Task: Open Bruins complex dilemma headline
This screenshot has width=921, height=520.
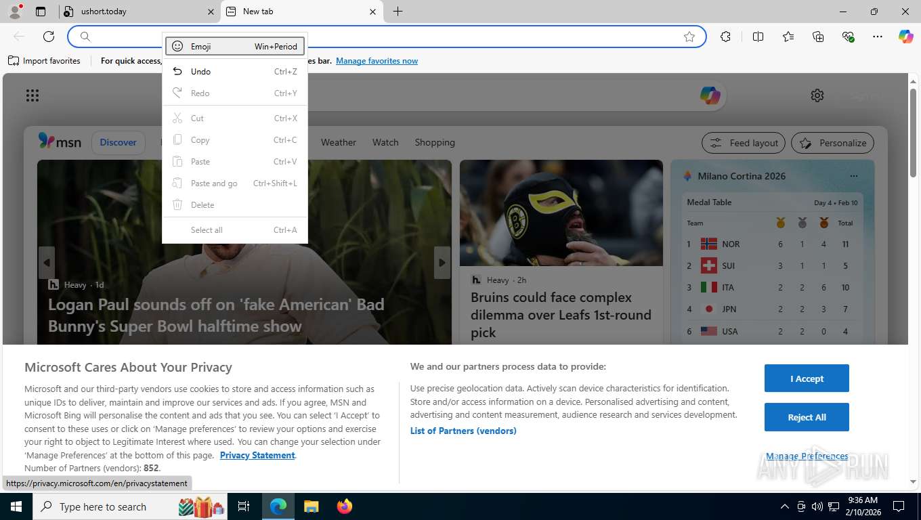Action: pos(561,315)
